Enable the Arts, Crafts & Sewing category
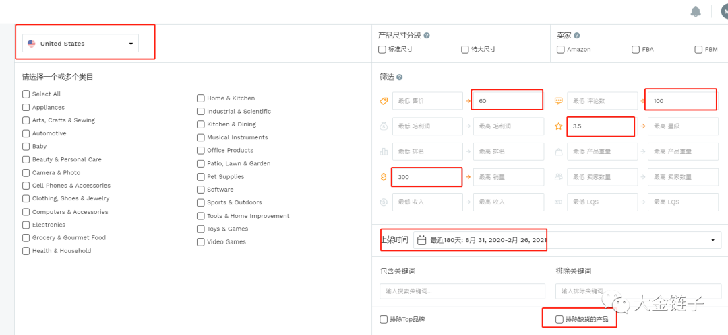The height and width of the screenshot is (335, 728). click(26, 120)
